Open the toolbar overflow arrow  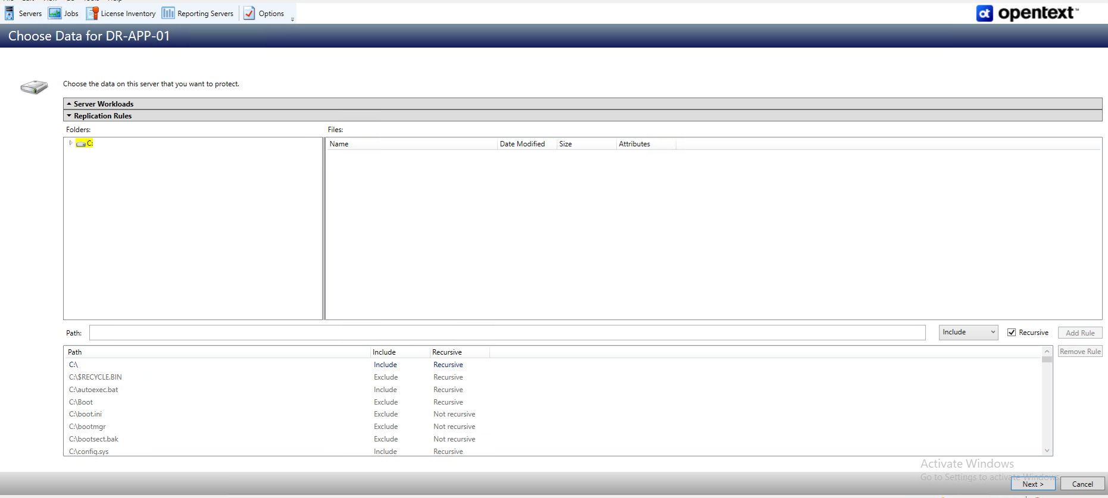292,20
